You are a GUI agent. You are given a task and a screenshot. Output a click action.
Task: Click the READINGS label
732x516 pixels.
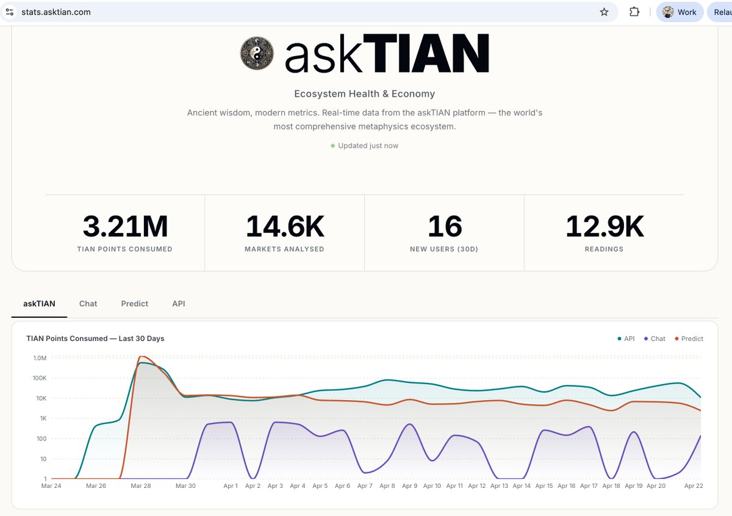pyautogui.click(x=604, y=249)
